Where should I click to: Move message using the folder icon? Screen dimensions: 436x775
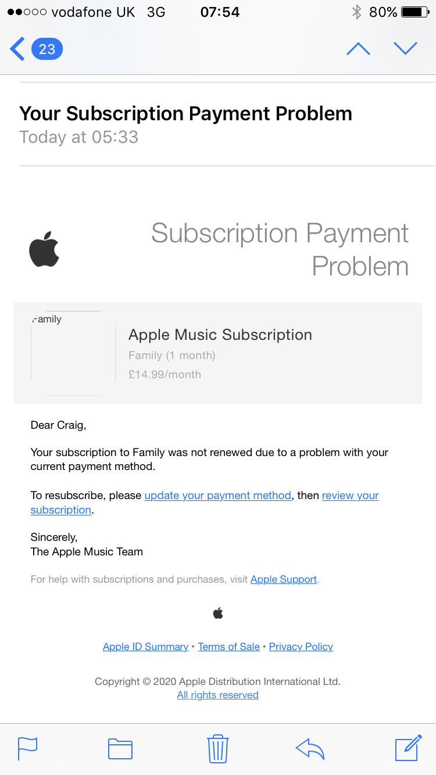(x=120, y=748)
